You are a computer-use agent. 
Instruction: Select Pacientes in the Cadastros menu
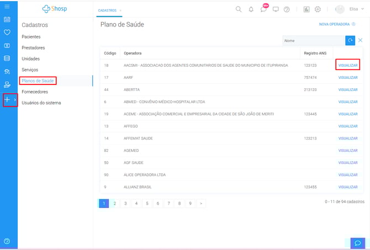pos(31,36)
